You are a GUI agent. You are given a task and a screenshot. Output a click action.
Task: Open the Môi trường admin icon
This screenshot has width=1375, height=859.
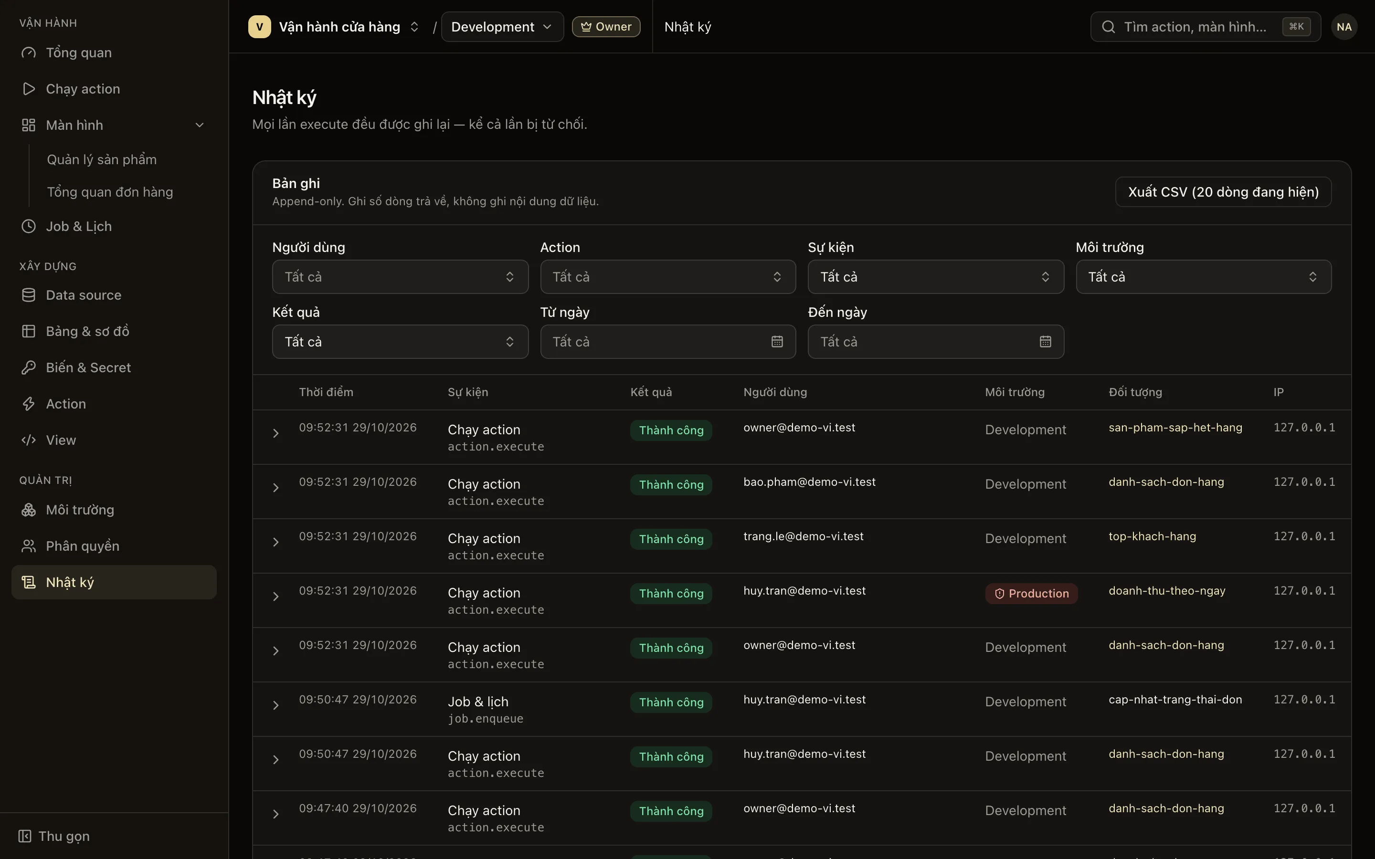coord(29,510)
